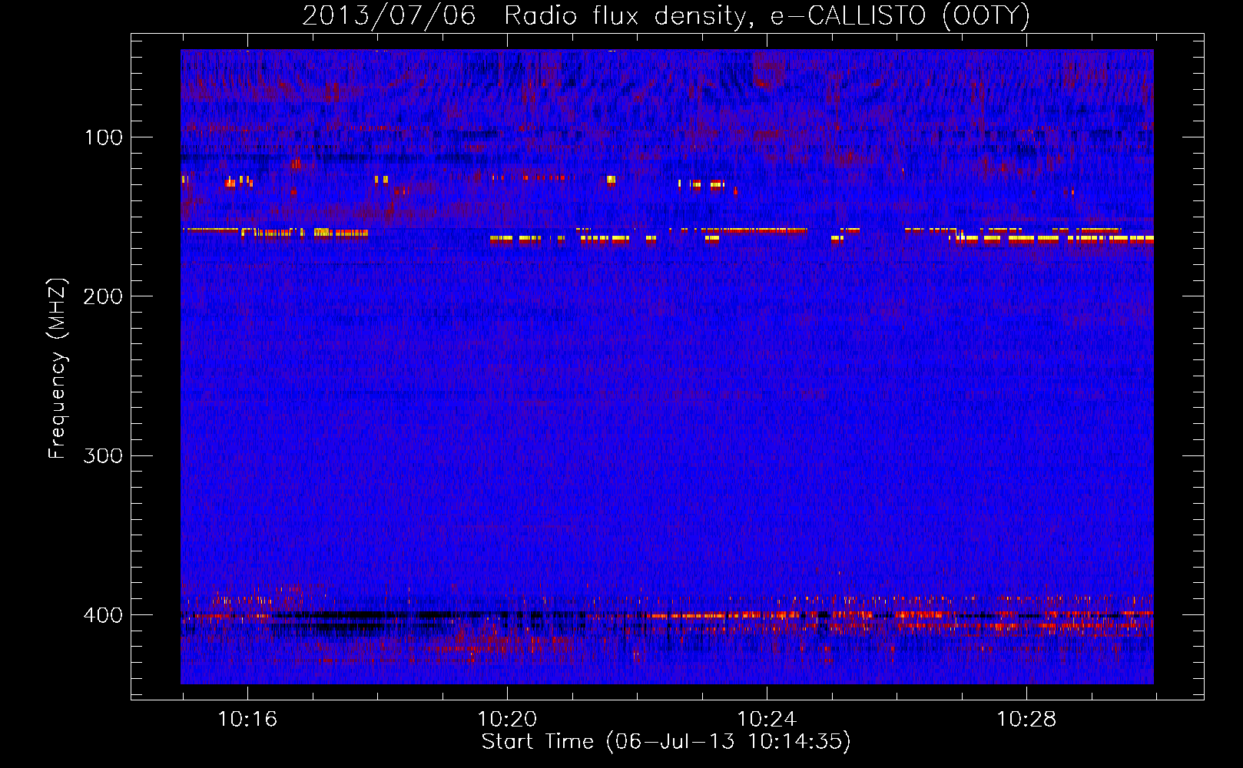Image resolution: width=1243 pixels, height=768 pixels.
Task: Click the 10:16 time tick label
Action: coord(247,720)
